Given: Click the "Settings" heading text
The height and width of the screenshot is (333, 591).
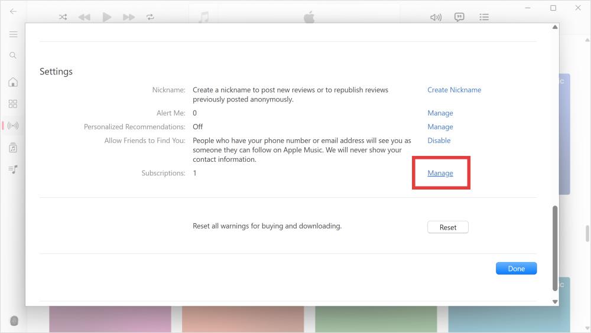Looking at the screenshot, I should 56,71.
